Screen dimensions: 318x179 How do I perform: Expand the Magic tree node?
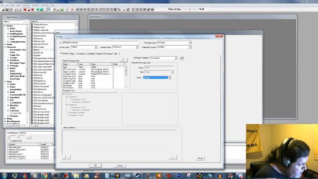(x=5, y=118)
